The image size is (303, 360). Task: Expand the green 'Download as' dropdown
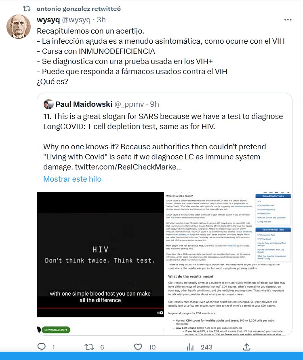[x=56, y=330]
